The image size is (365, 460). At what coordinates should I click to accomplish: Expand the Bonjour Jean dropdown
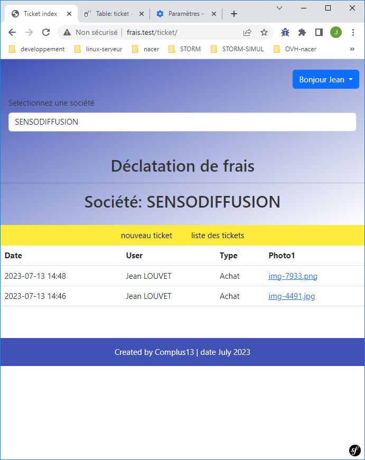point(325,80)
